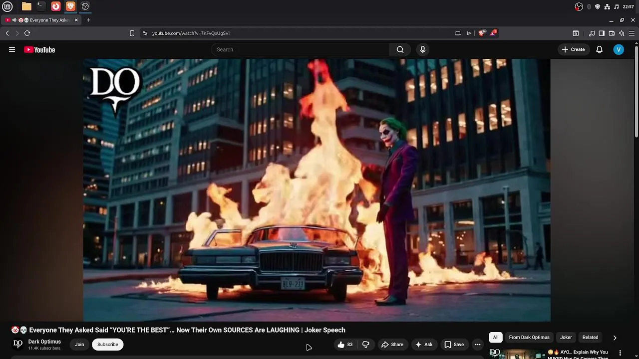Image resolution: width=639 pixels, height=359 pixels.
Task: Open the Leo AI sparkle icon
Action: (x=622, y=33)
